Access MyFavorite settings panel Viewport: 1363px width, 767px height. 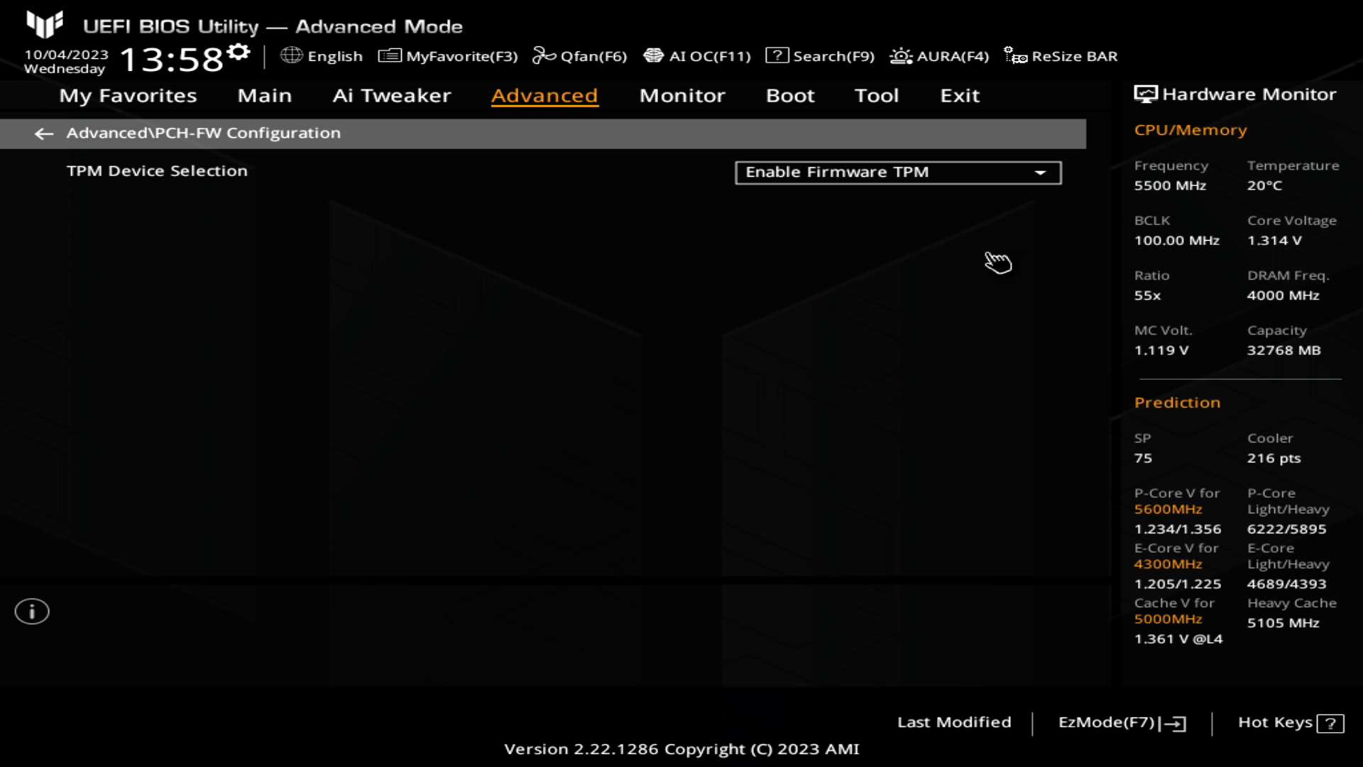pos(449,56)
